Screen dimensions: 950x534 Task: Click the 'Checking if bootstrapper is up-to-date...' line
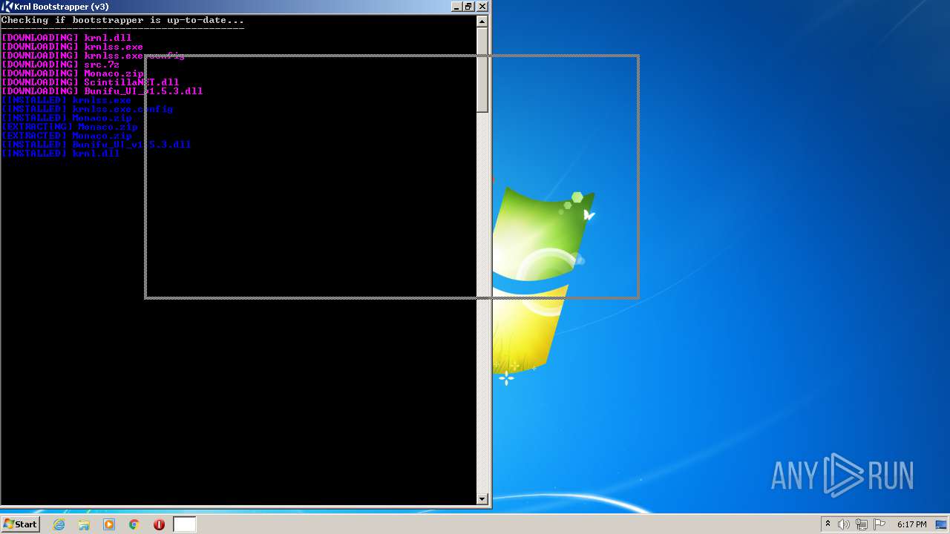[x=122, y=20]
